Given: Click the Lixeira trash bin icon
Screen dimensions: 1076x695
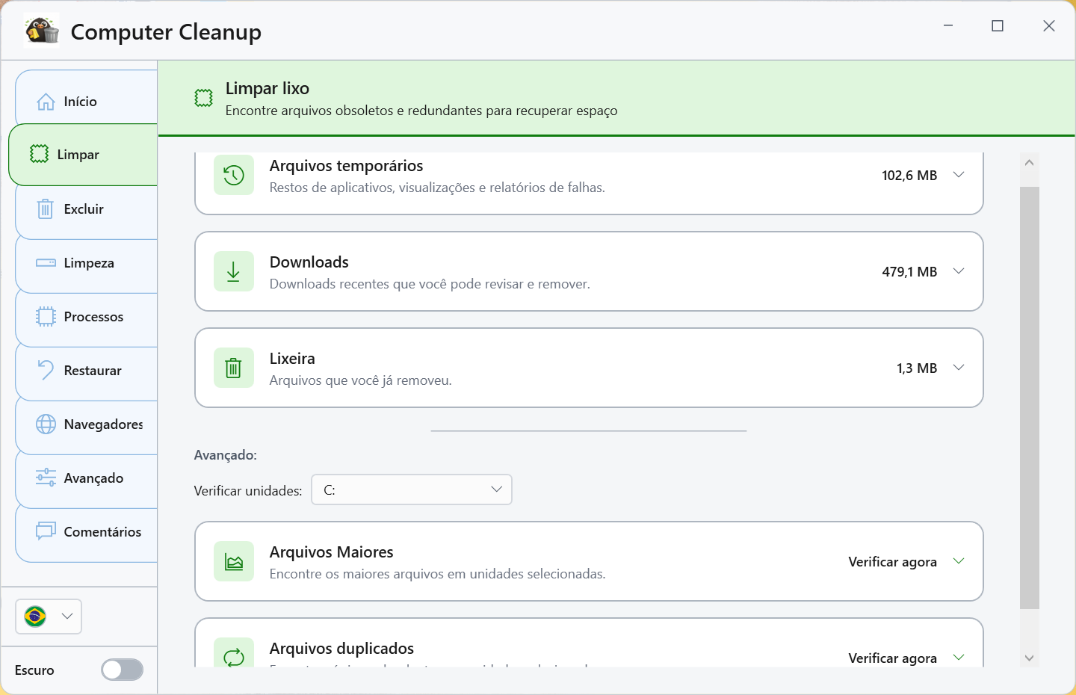Looking at the screenshot, I should (234, 368).
